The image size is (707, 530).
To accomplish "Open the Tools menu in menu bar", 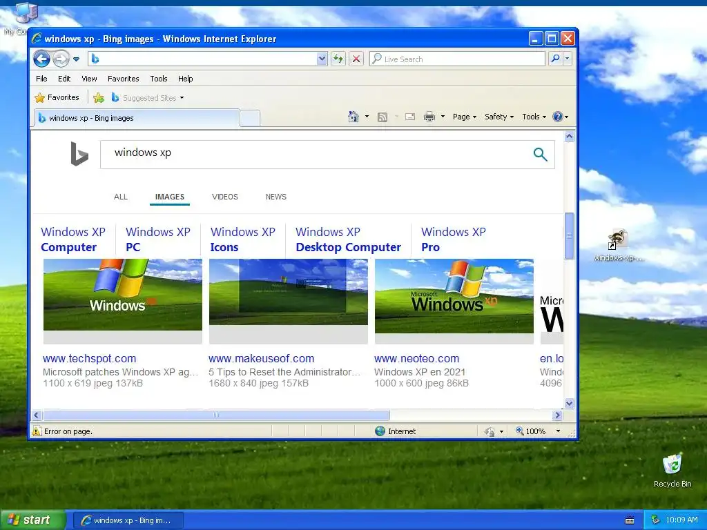I will coord(159,79).
